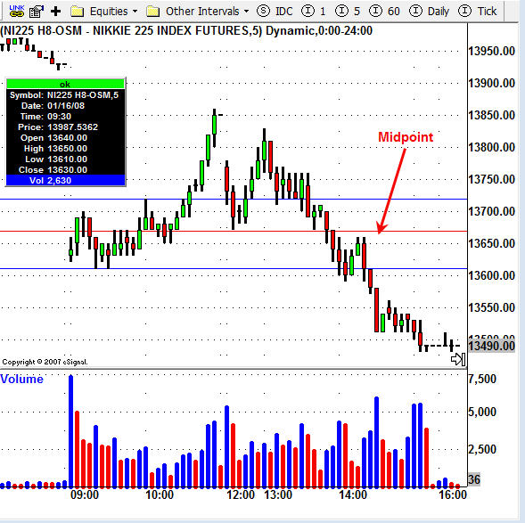This screenshot has width=525, height=523.
Task: Click the blue Vol 2,630 row
Action: coord(66,180)
